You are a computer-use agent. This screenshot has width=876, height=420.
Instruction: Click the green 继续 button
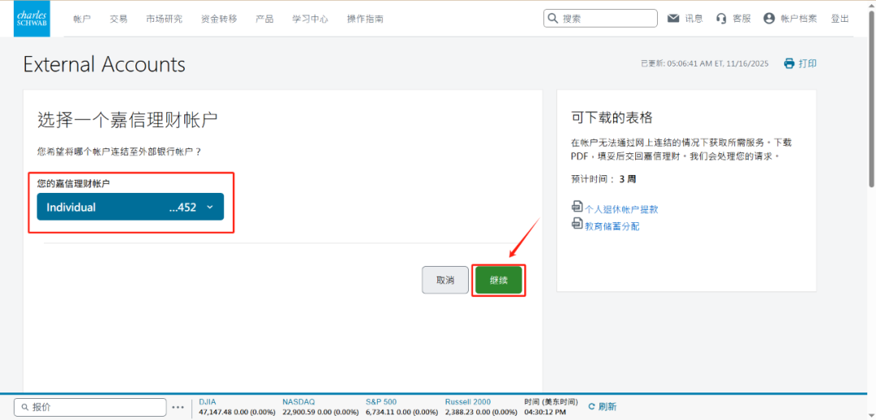tap(499, 280)
